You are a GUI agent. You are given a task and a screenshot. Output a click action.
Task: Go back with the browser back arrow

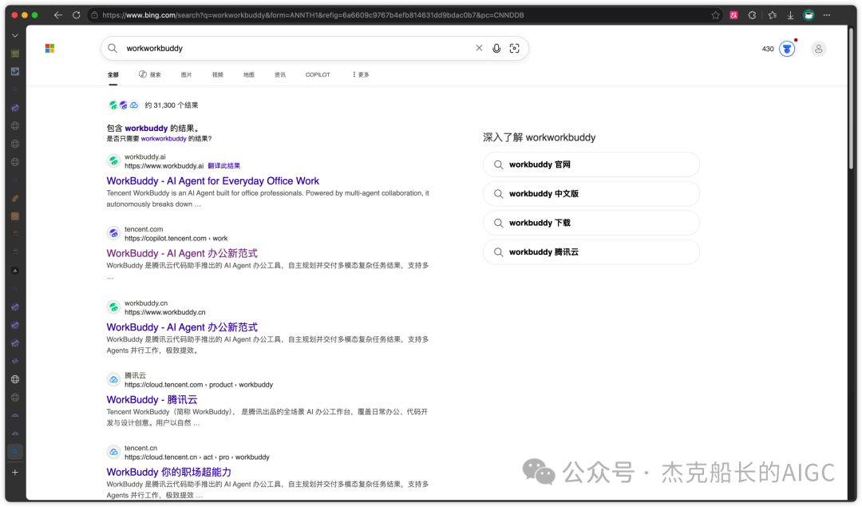point(57,15)
